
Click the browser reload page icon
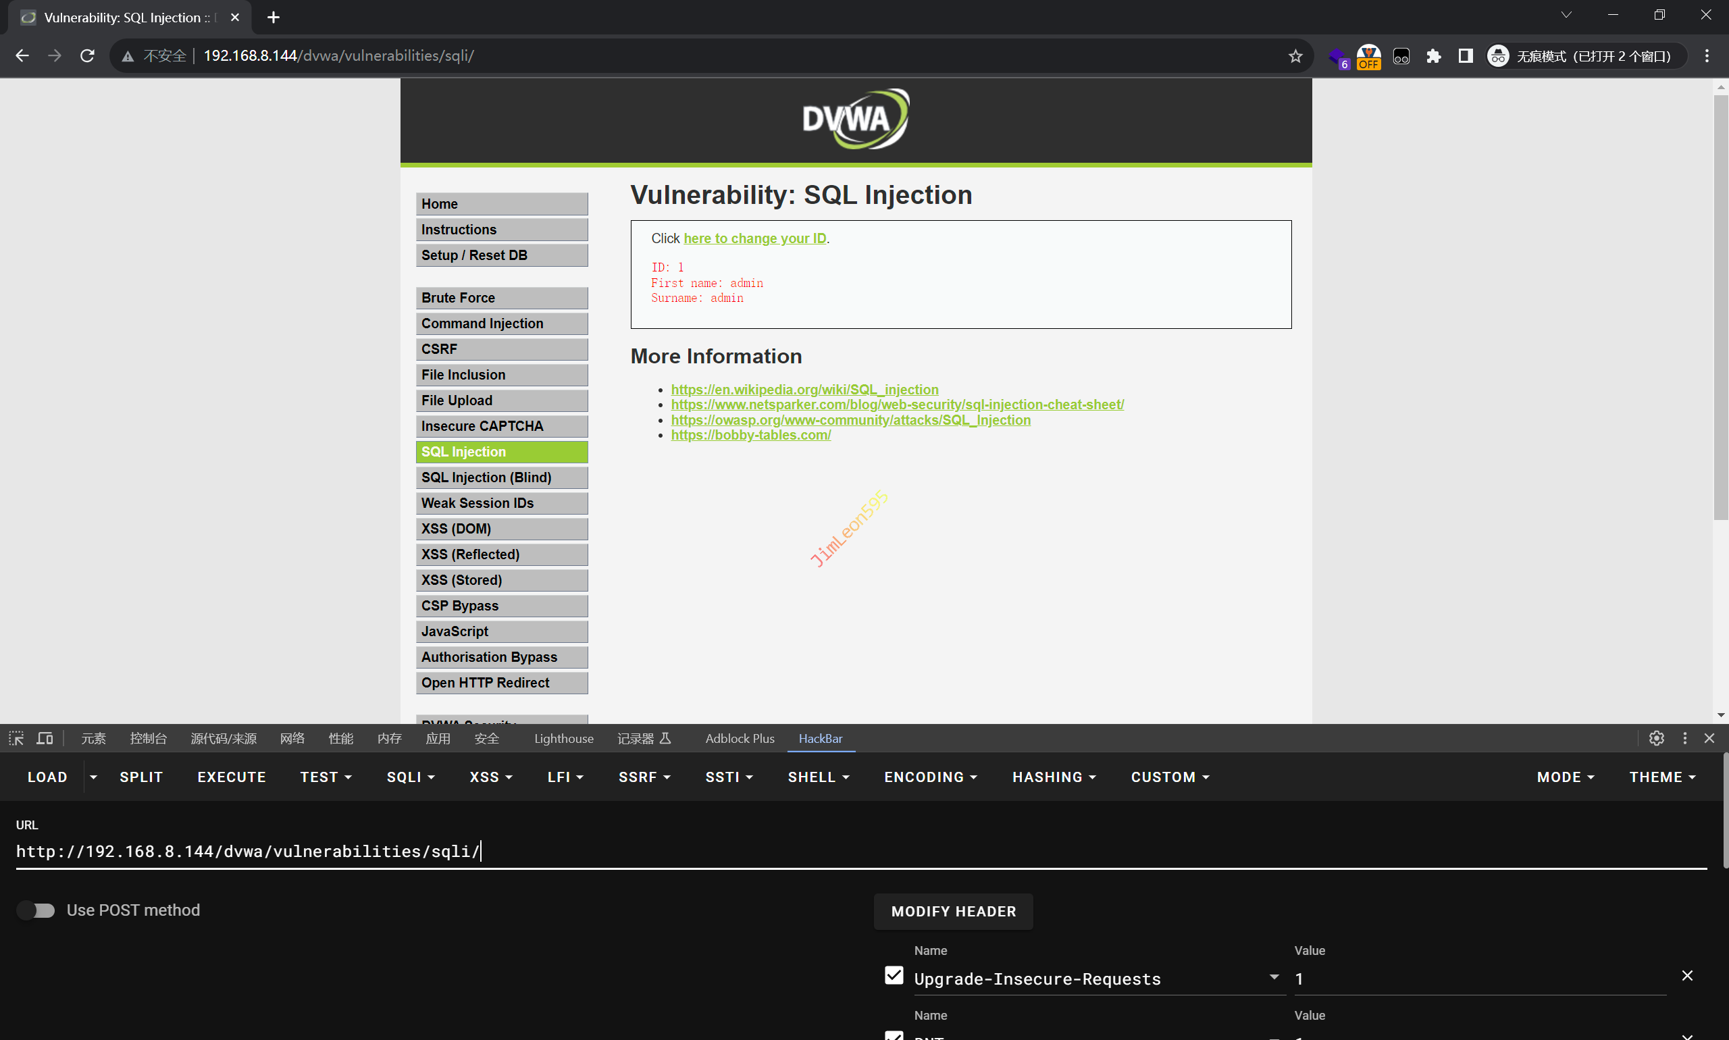tap(87, 55)
